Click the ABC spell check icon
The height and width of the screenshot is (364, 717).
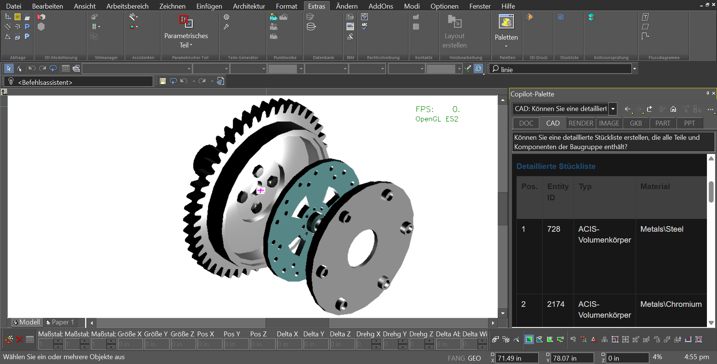tap(364, 27)
